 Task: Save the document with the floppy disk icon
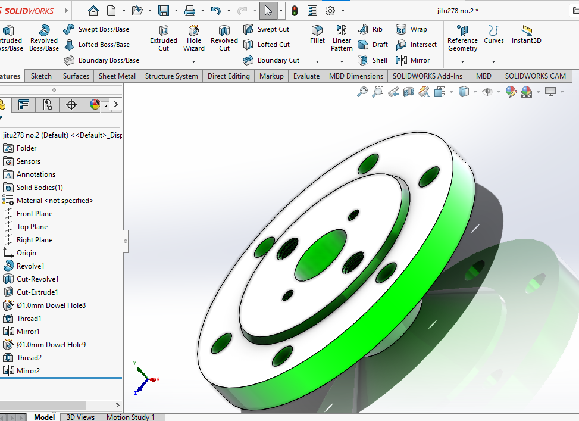point(164,11)
